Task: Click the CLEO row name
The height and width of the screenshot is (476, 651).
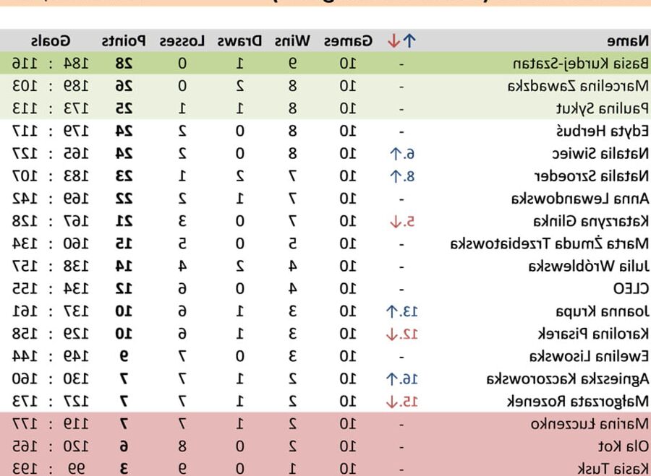Action: (631, 289)
